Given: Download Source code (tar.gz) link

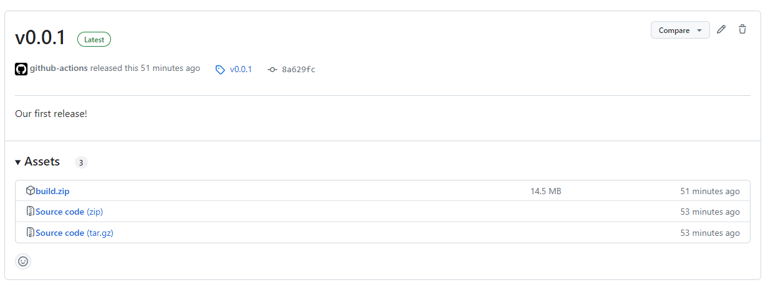Looking at the screenshot, I should pos(74,233).
